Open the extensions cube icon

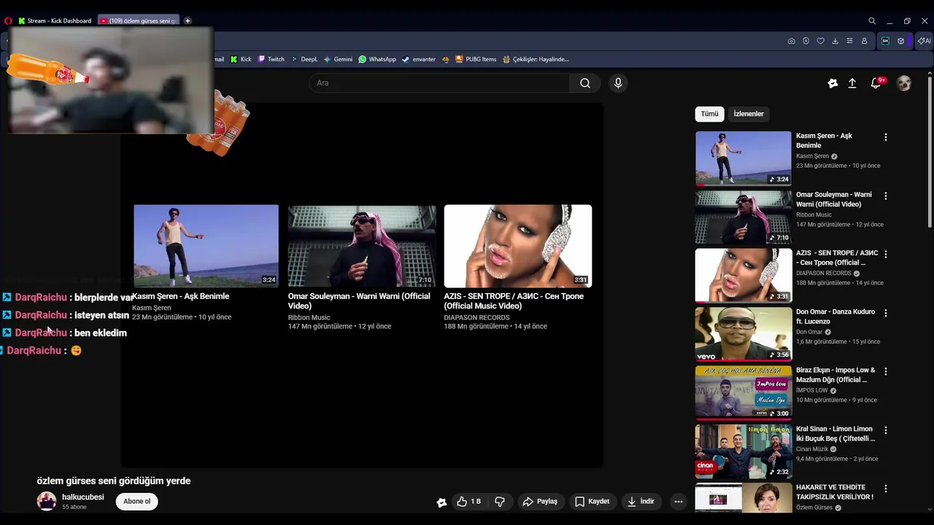coord(900,41)
